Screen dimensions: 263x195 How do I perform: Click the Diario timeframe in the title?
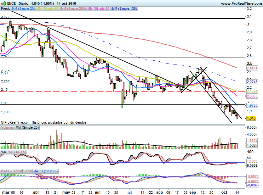pyautogui.click(x=24, y=3)
